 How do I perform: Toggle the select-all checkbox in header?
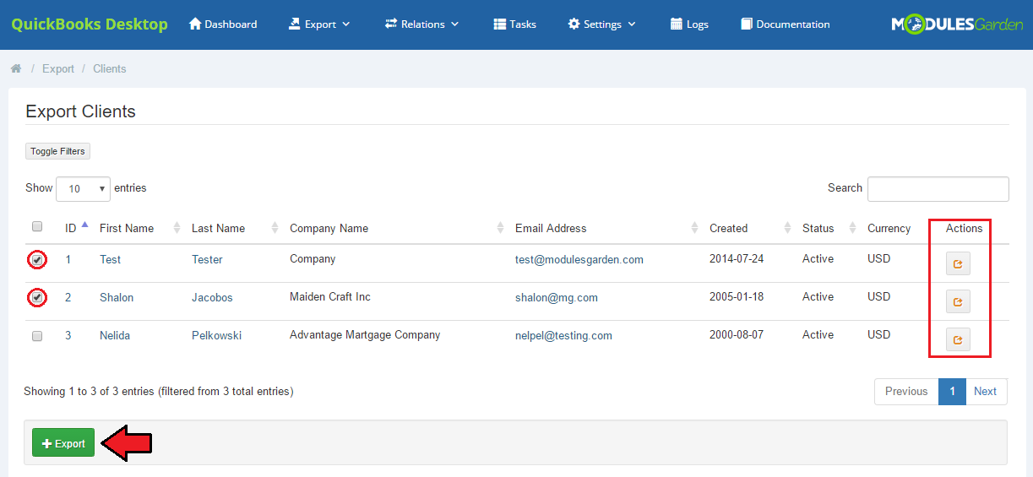[x=37, y=226]
